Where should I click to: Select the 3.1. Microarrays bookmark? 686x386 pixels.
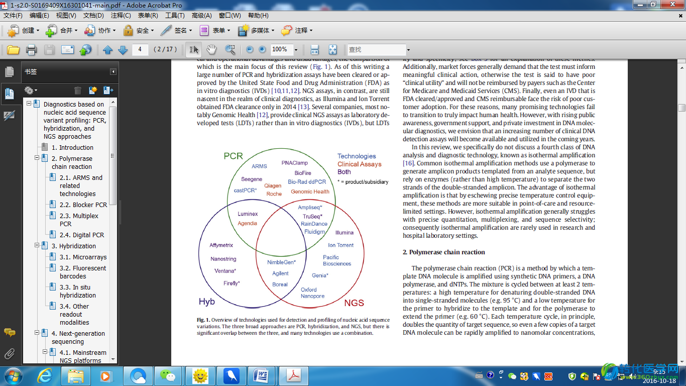(x=83, y=257)
